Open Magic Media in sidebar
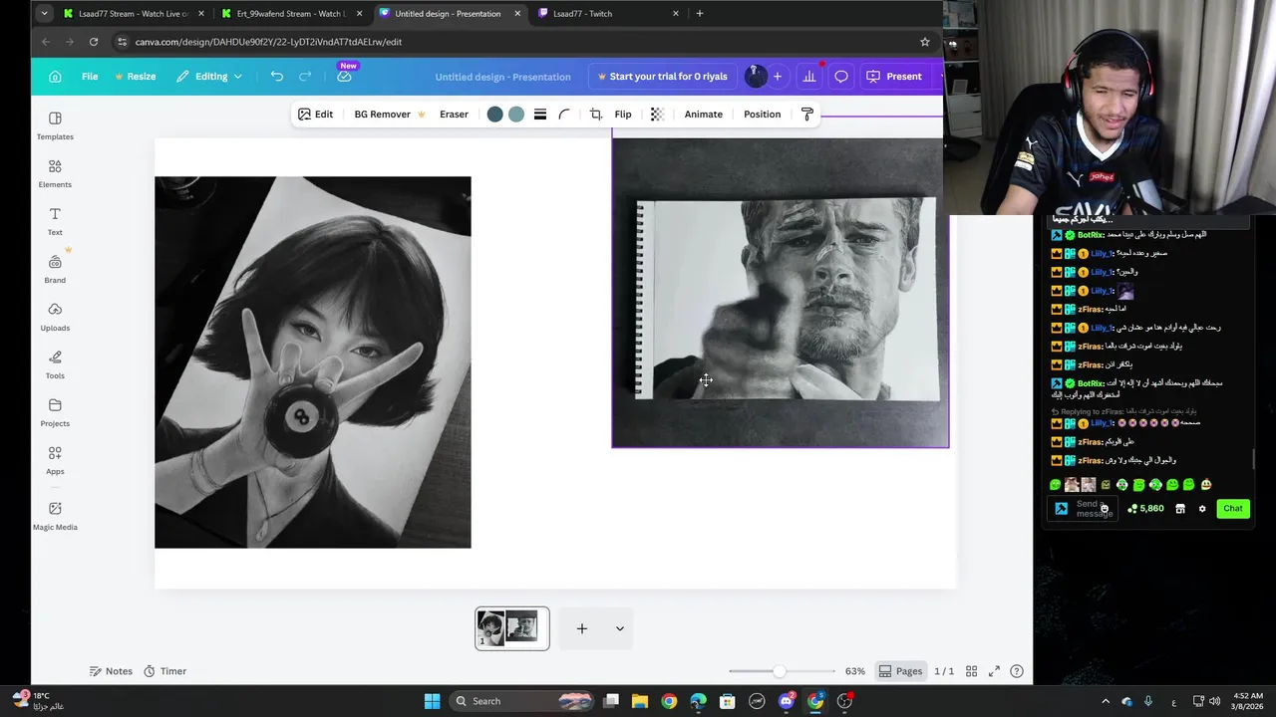1276x717 pixels. [x=55, y=515]
